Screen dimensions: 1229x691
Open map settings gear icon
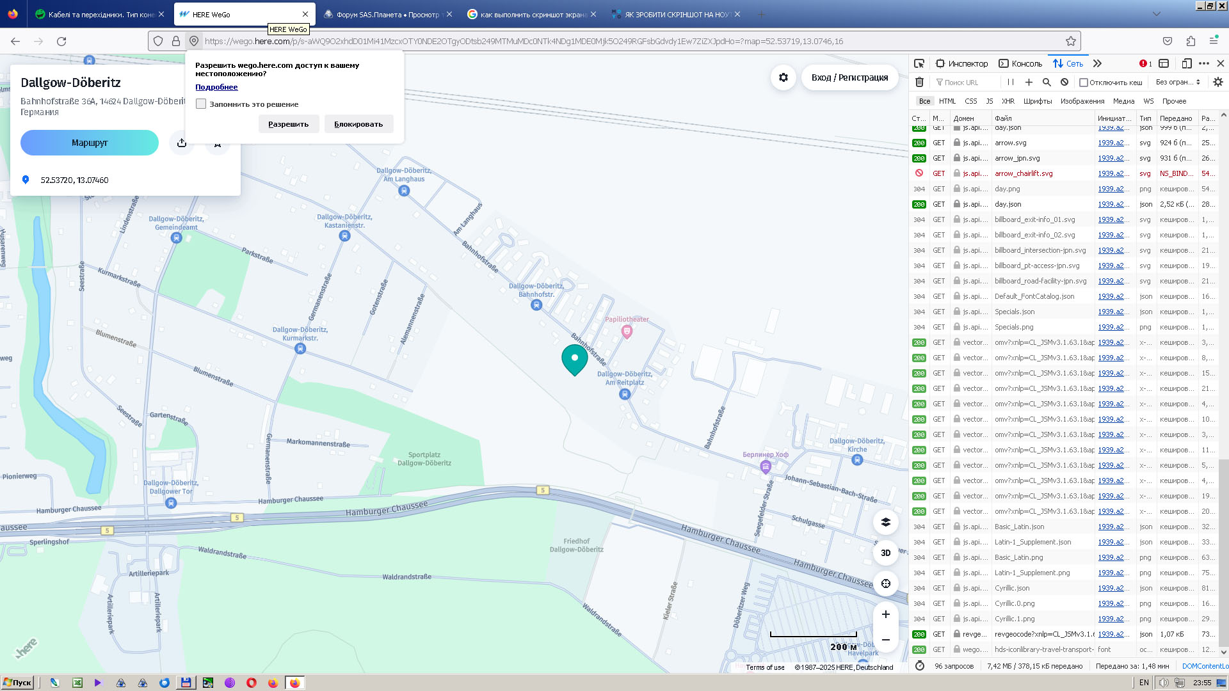783,77
